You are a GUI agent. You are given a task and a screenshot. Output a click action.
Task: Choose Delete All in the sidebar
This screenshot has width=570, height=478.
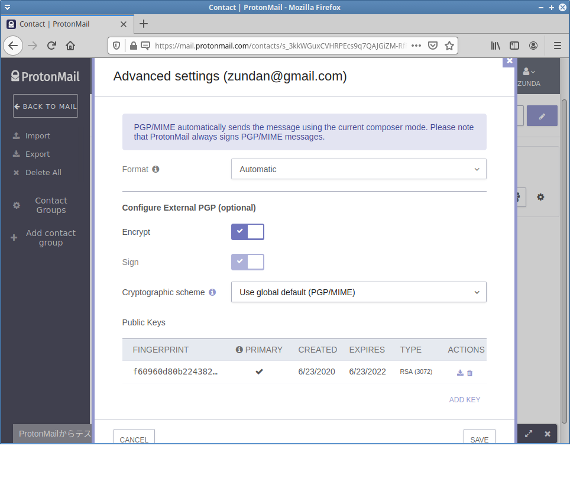pos(37,172)
